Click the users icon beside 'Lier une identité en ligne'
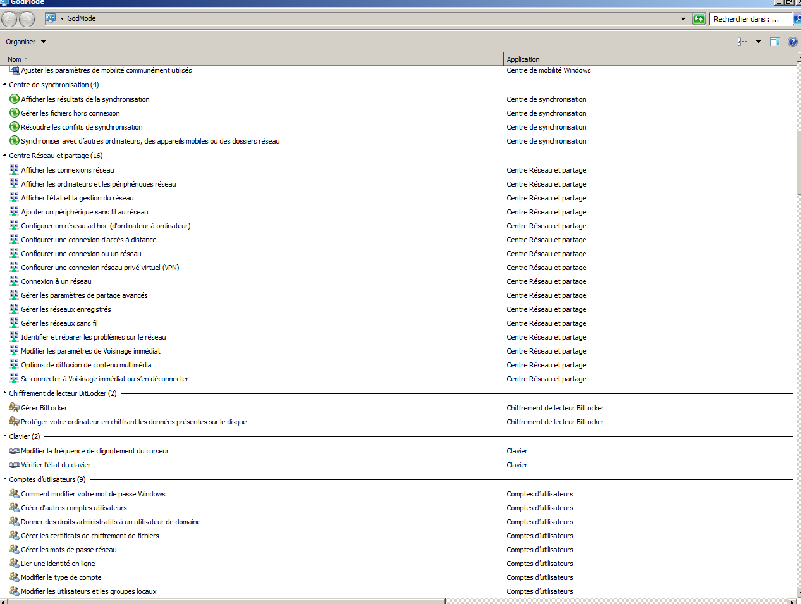 [x=14, y=564]
